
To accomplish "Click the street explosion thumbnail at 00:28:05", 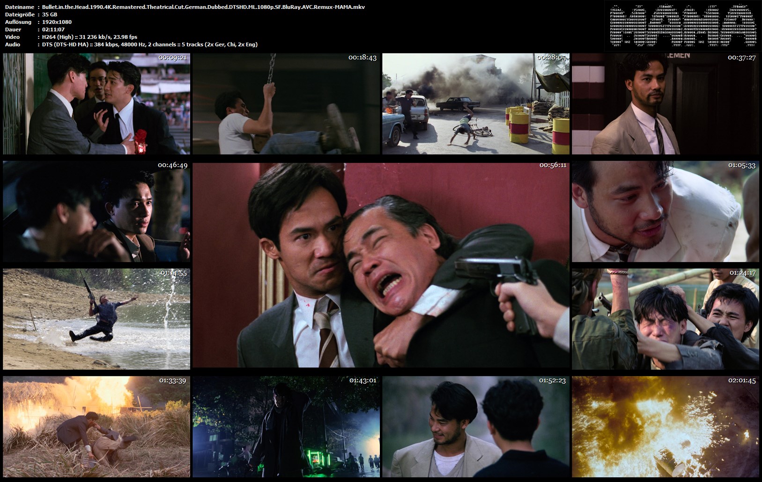I will 476,104.
